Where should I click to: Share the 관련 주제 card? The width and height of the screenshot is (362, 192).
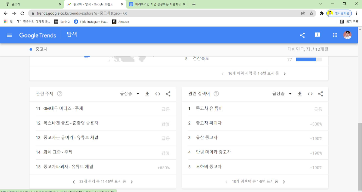point(168,94)
